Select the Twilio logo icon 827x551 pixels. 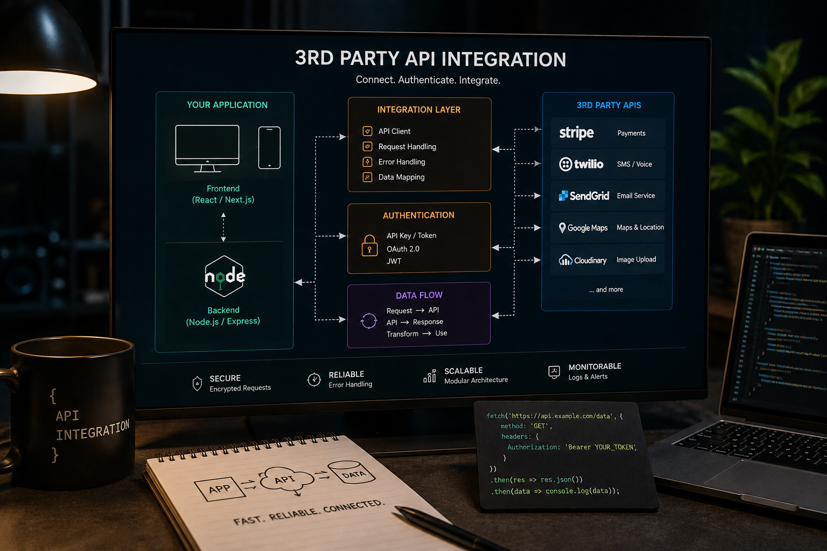565,164
